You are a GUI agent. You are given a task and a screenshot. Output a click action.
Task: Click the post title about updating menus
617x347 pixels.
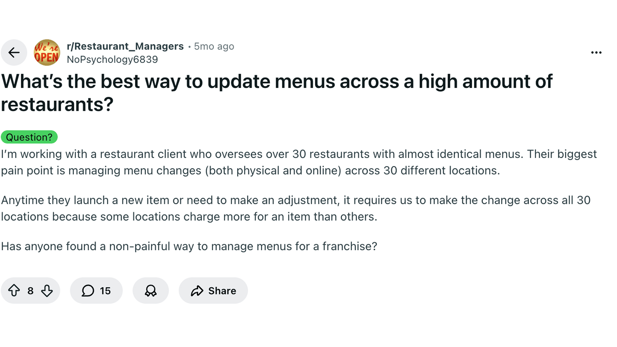coord(276,82)
